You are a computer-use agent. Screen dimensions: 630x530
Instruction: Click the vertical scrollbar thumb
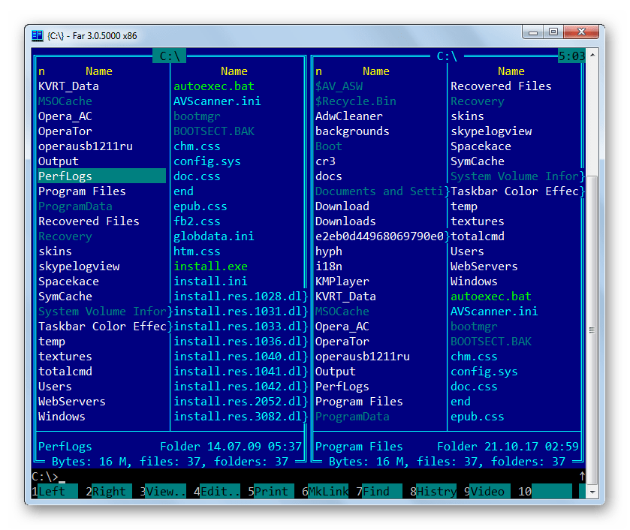pyautogui.click(x=592, y=330)
